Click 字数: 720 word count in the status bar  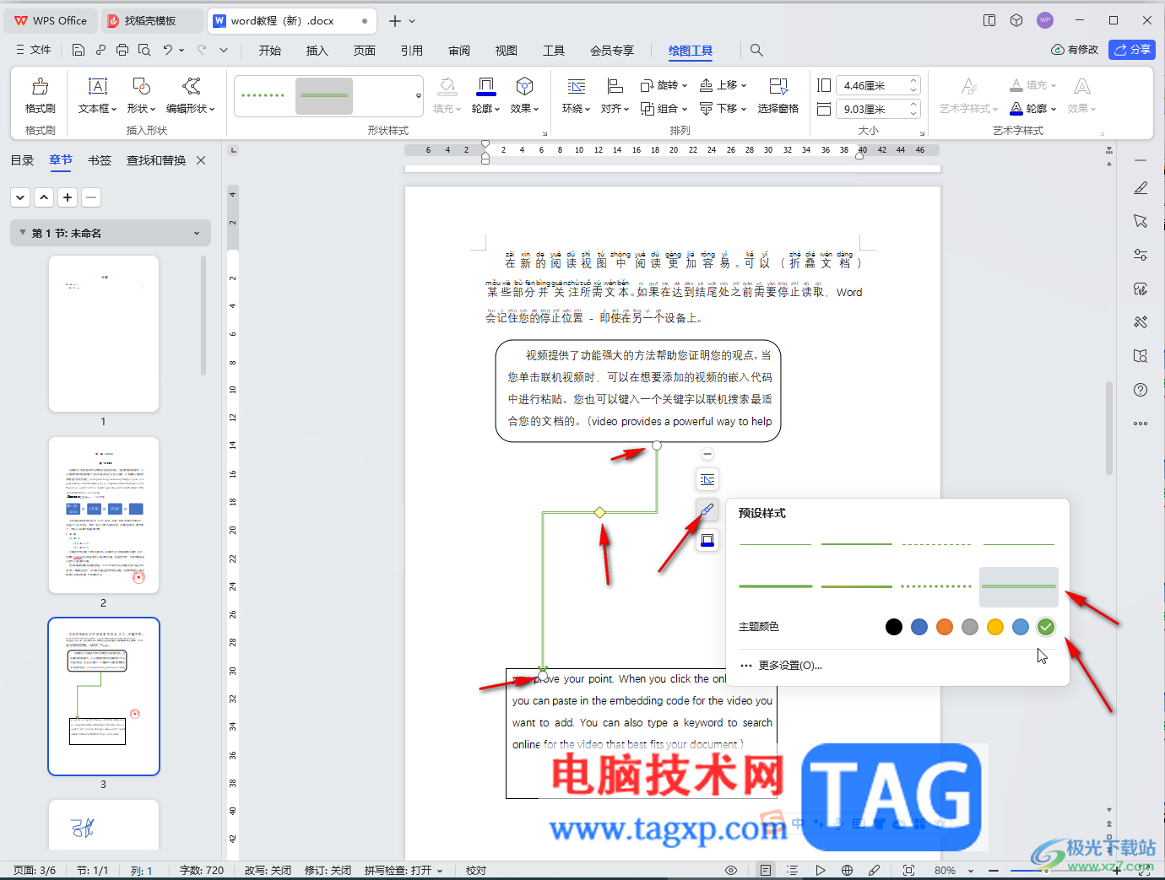click(202, 870)
